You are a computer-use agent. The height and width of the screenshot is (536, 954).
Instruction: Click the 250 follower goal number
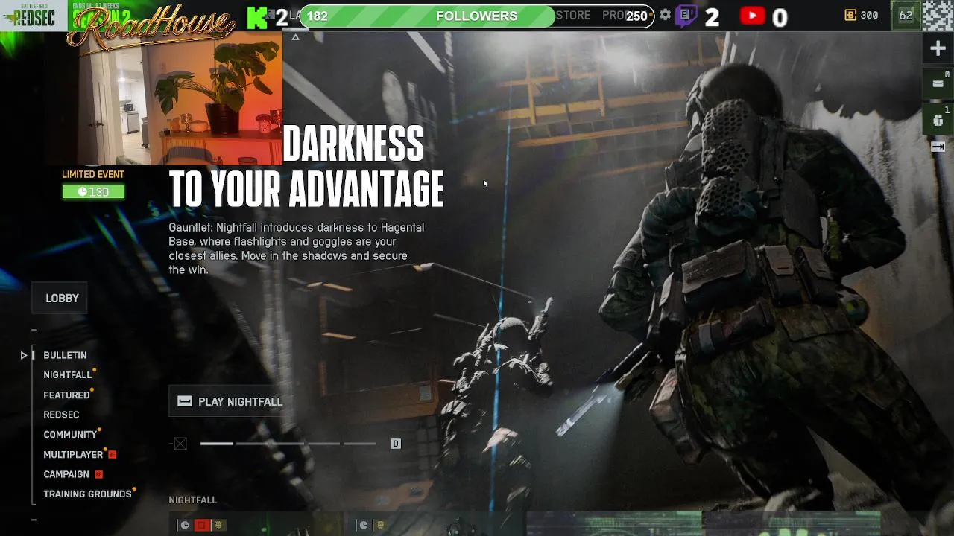click(636, 16)
